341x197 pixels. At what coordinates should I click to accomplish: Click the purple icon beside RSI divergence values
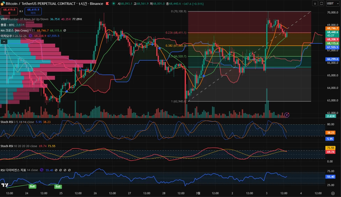click(42, 170)
